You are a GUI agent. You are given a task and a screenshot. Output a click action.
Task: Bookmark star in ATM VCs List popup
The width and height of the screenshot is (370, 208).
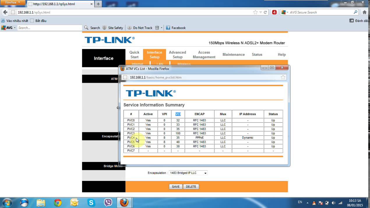click(x=283, y=77)
